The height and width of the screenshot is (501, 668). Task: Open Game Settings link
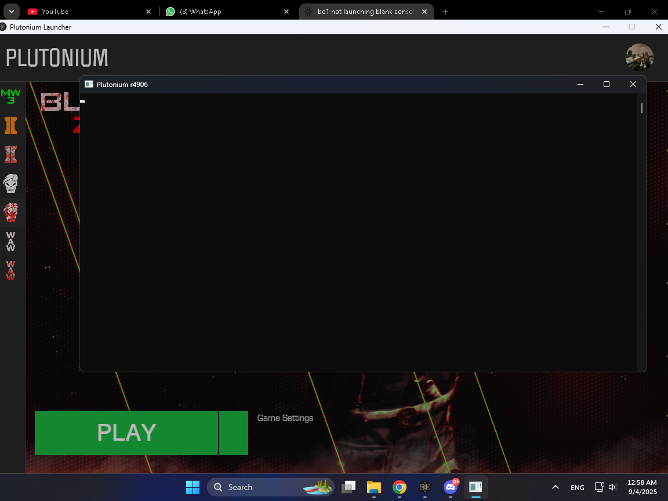285,418
